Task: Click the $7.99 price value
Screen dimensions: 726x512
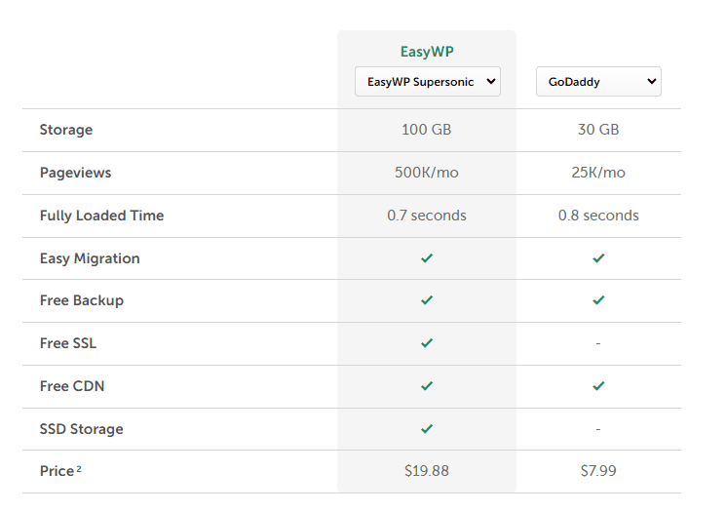Action: pos(598,471)
